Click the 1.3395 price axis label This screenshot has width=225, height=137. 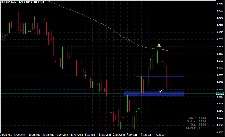point(220,89)
